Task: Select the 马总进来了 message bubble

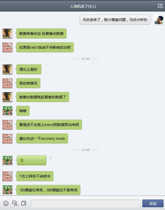Action: point(115,20)
